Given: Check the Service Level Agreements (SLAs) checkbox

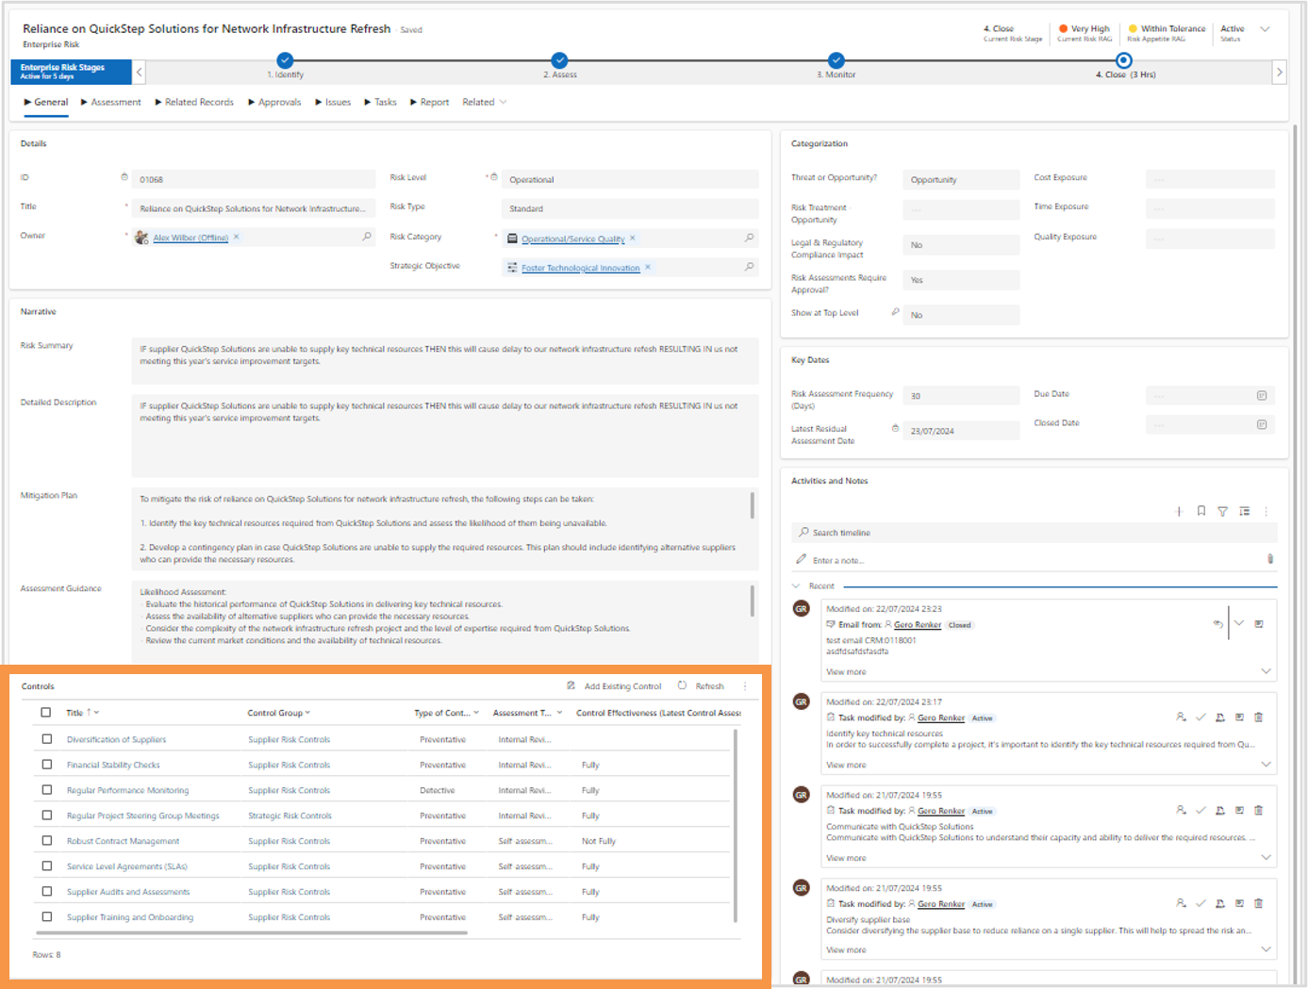Looking at the screenshot, I should [46, 866].
